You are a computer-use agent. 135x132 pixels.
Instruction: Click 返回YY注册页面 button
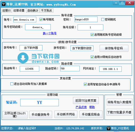(x=86, y=100)
